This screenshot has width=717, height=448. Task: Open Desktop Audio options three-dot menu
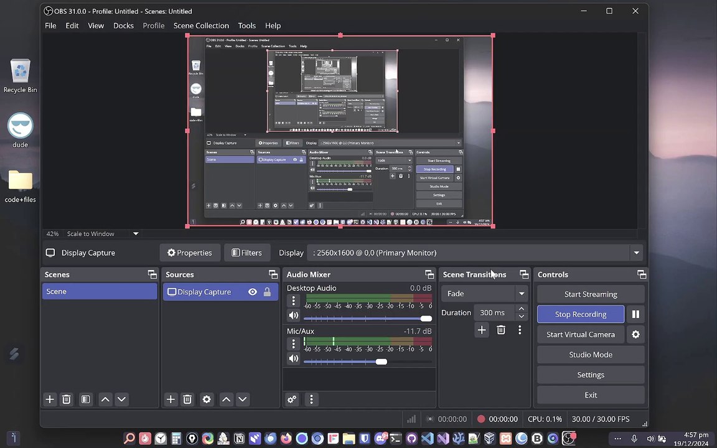click(294, 301)
